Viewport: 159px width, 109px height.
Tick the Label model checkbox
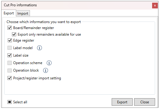[x=10, y=48]
